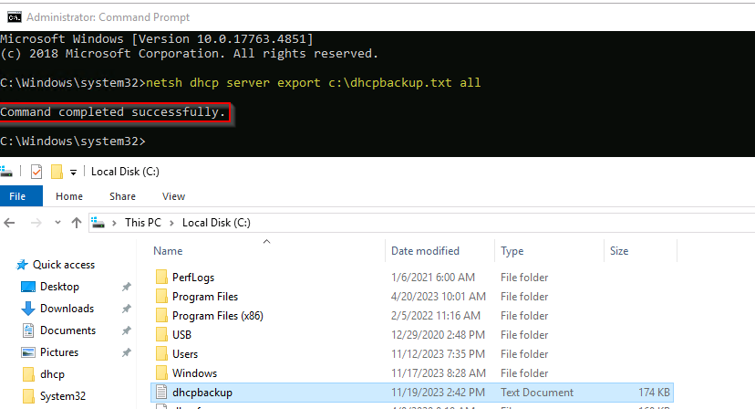Open Pictures in the navigation pane

(59, 352)
